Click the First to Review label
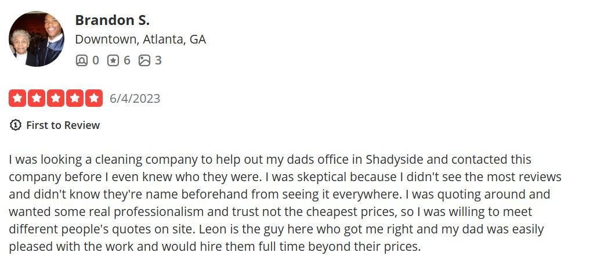Screen dimensions: 597x270 (63, 125)
